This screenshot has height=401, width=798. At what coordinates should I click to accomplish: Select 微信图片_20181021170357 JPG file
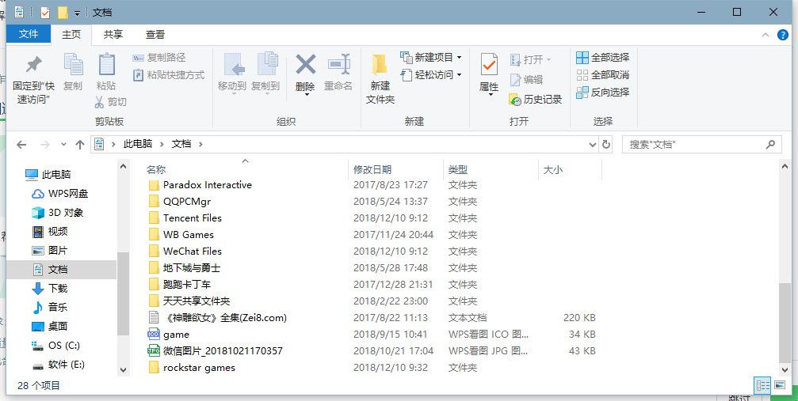223,351
